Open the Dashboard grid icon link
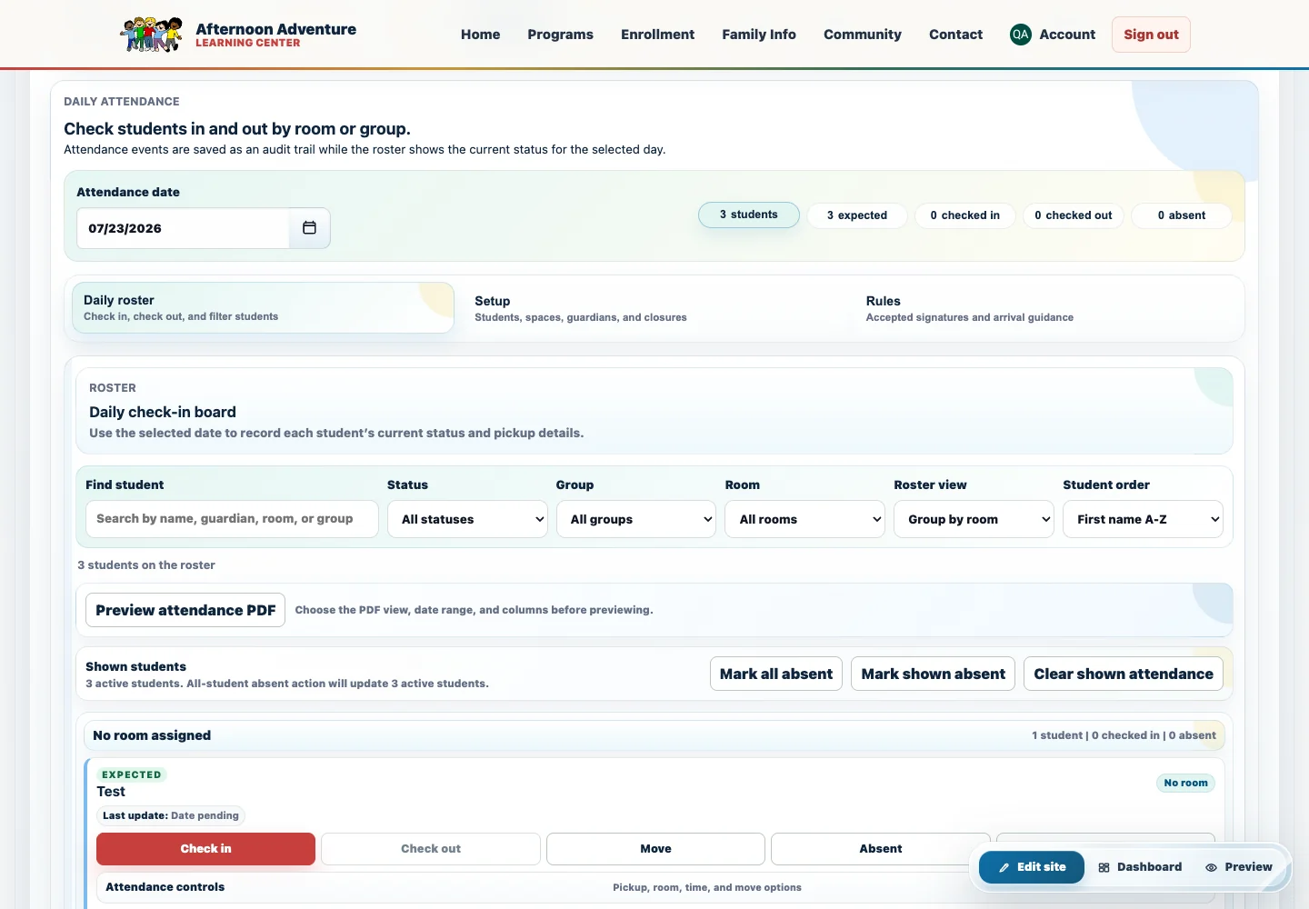The width and height of the screenshot is (1309, 909). point(1104,868)
